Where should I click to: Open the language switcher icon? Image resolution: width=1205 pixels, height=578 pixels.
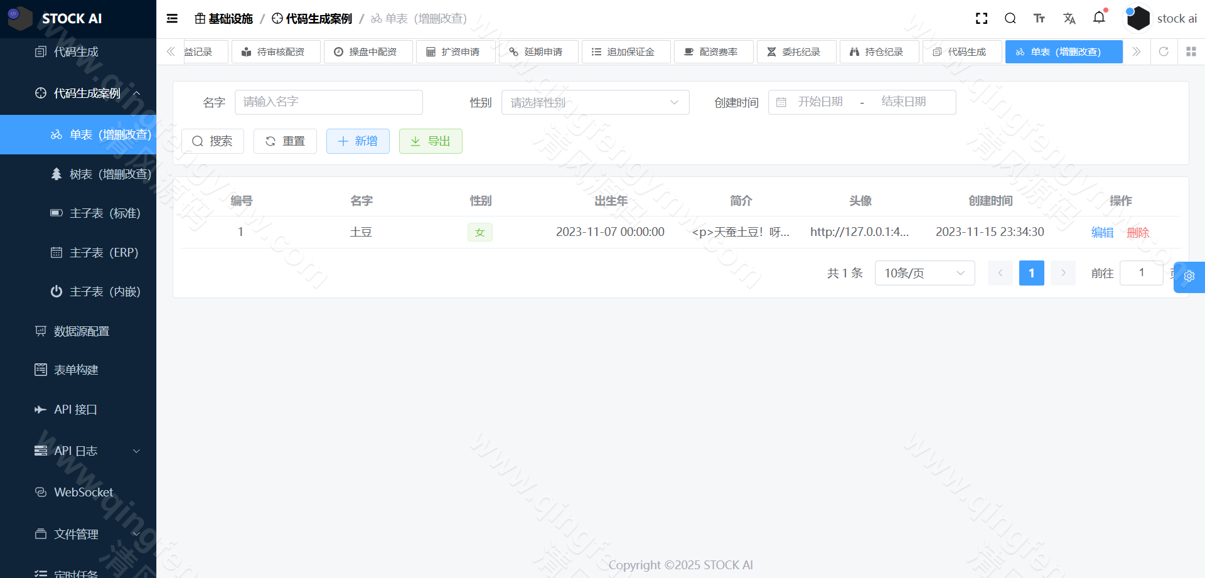pos(1069,18)
